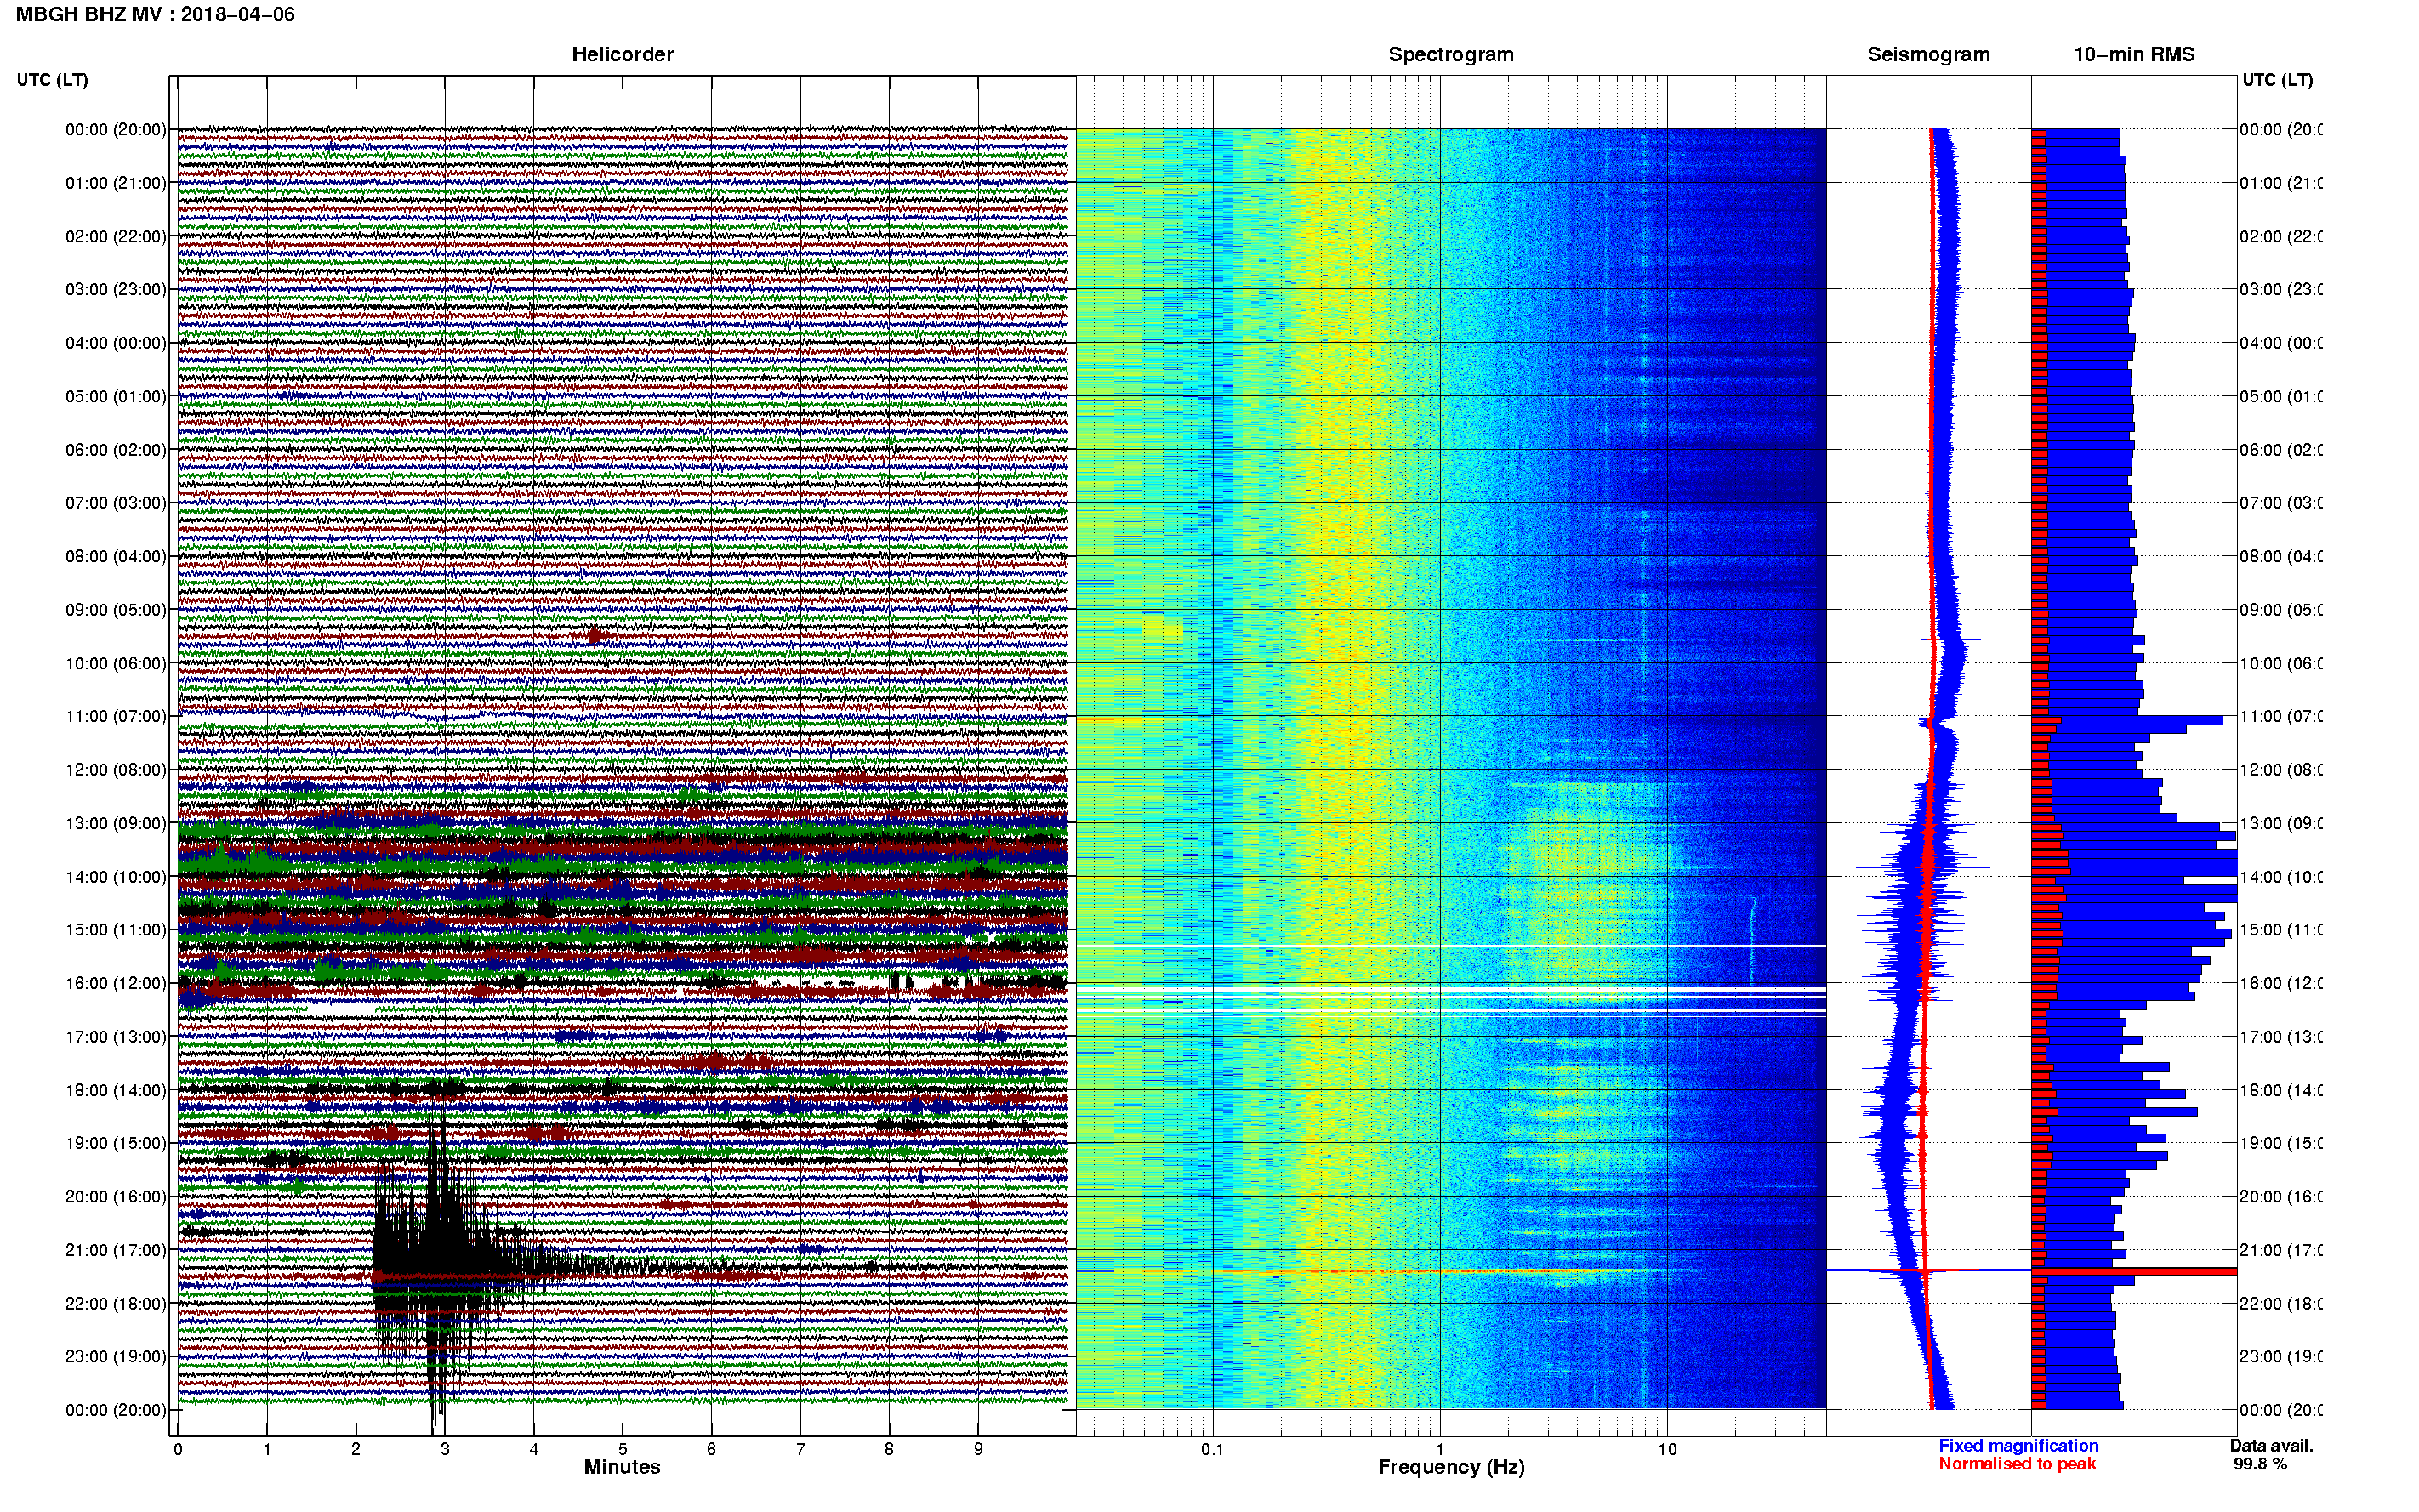Click the 10-min RMS panel heading

coord(2134,55)
